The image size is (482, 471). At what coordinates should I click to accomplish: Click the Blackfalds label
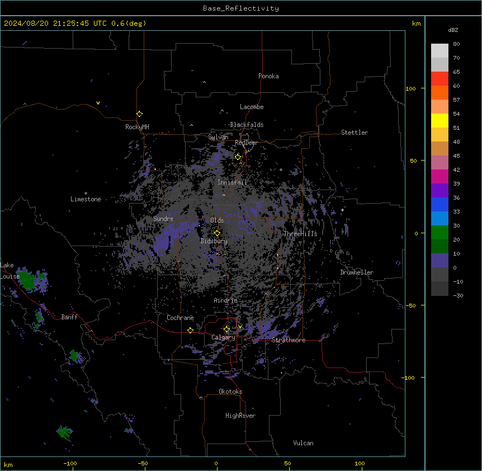pyautogui.click(x=247, y=125)
